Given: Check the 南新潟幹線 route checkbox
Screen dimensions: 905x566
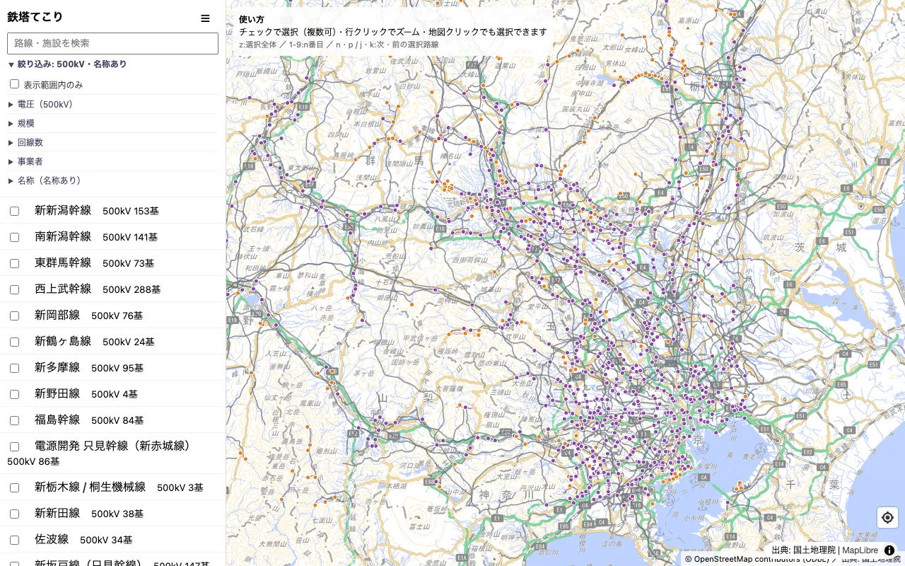Looking at the screenshot, I should point(14,237).
